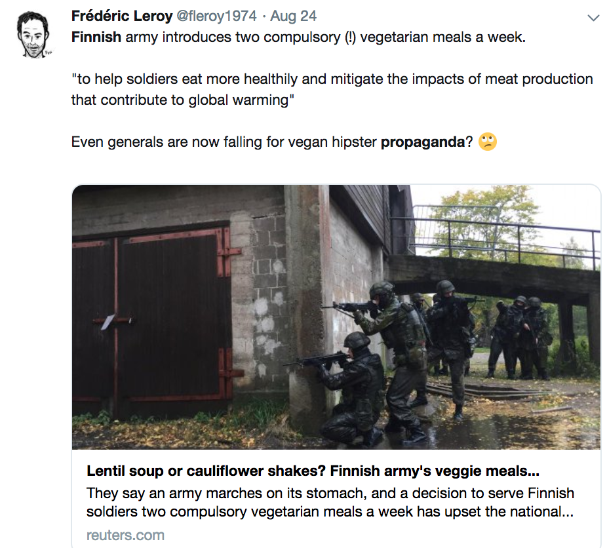Click the bold word Finnish in tweet
Viewport: 607px width, 548px height.
[x=96, y=37]
